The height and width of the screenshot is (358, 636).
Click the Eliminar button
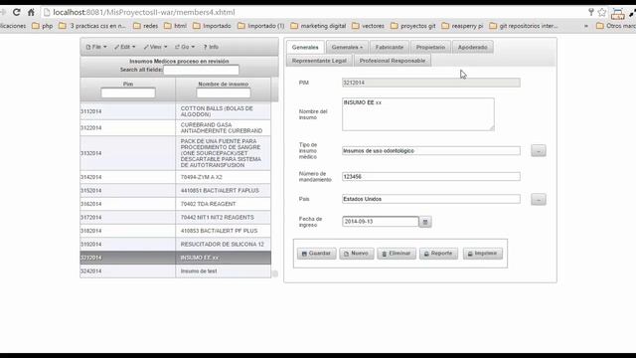tap(397, 254)
